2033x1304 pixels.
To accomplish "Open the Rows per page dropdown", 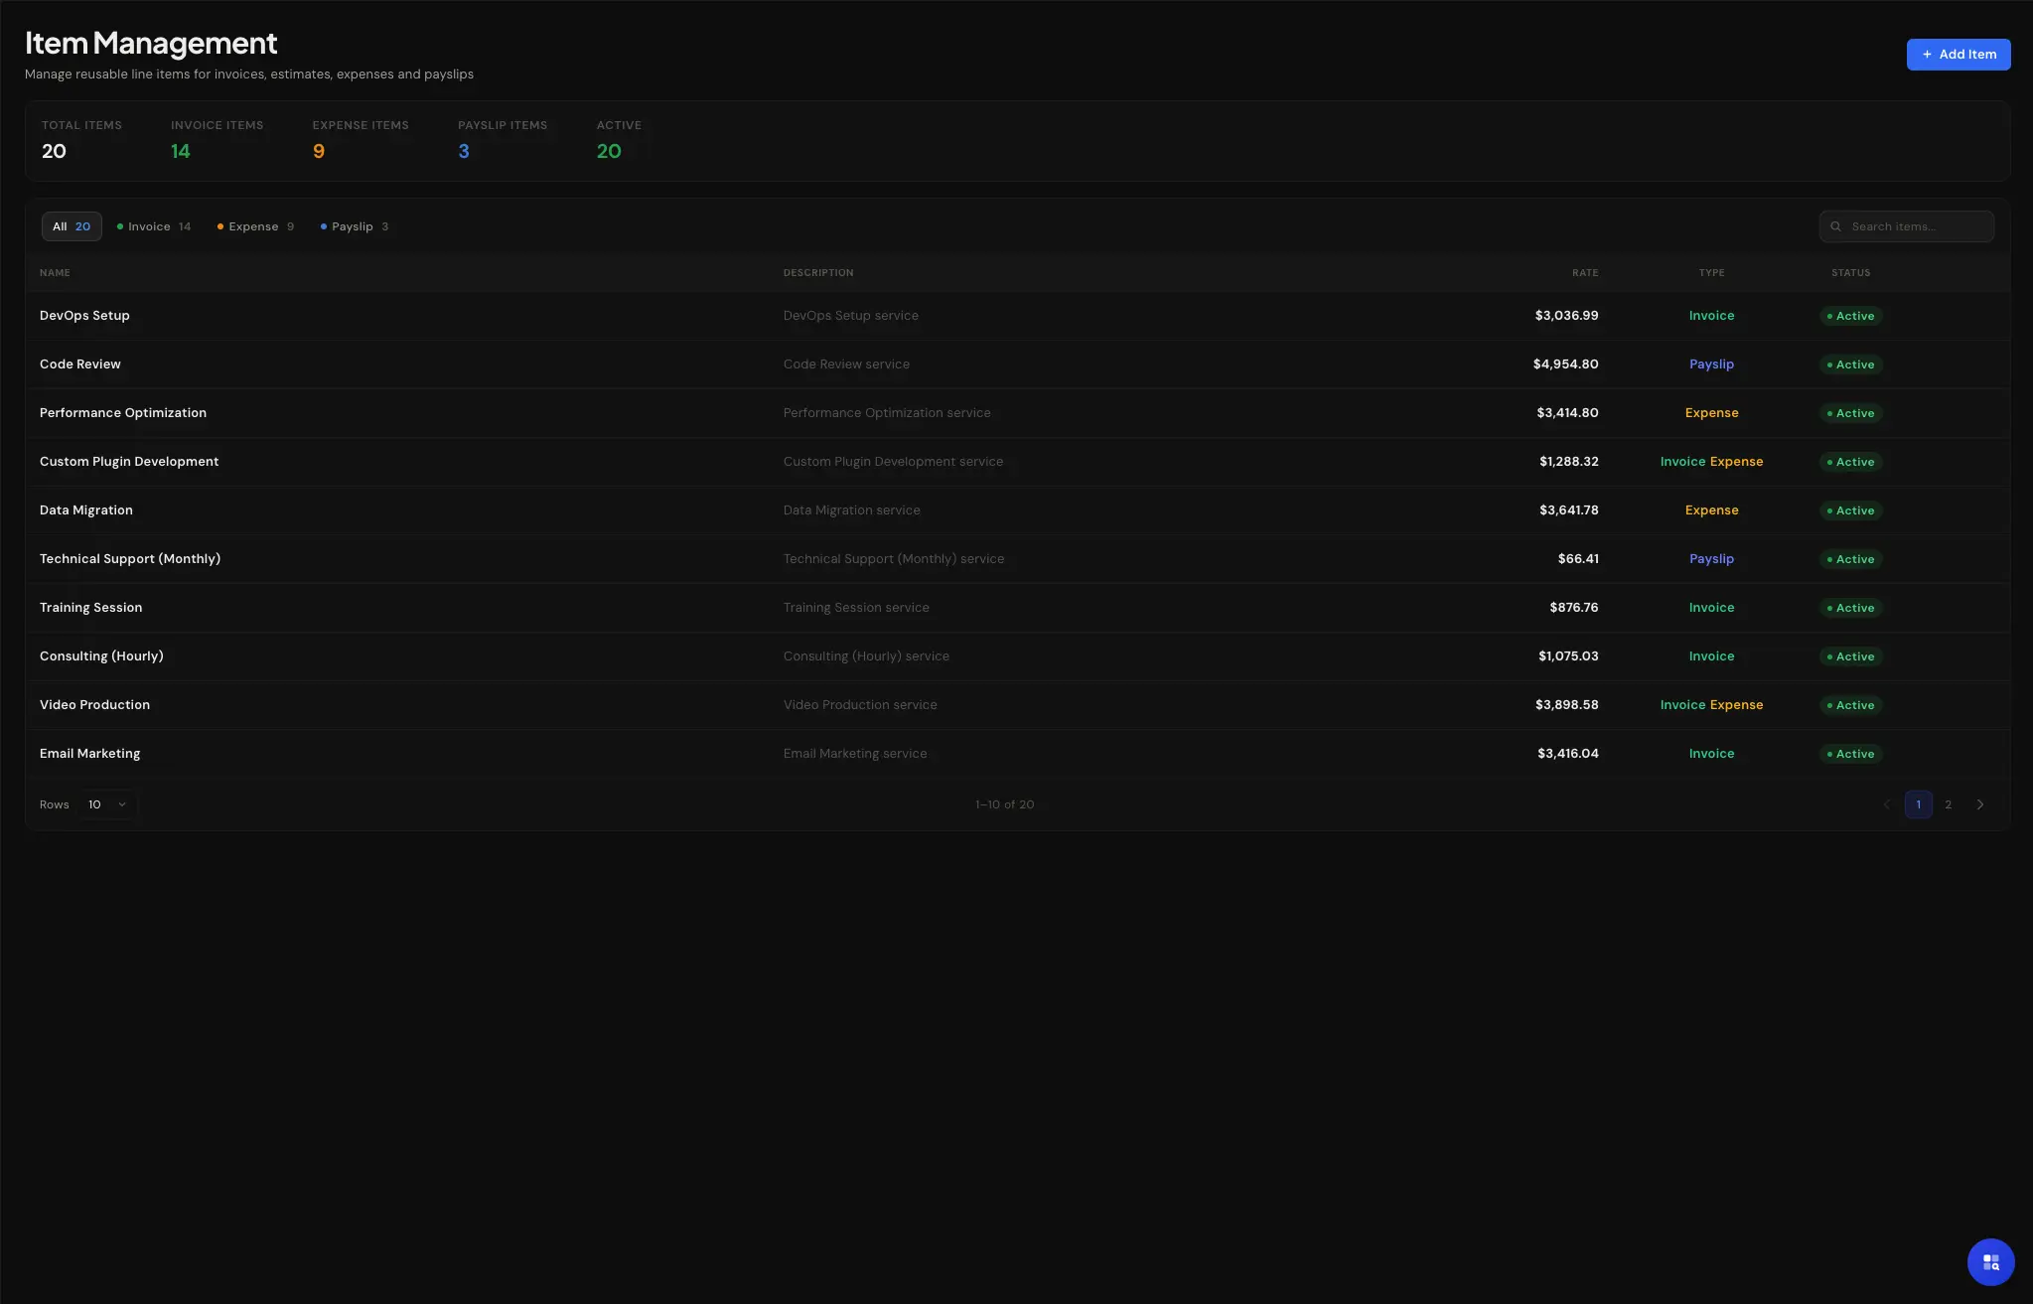I will (107, 804).
